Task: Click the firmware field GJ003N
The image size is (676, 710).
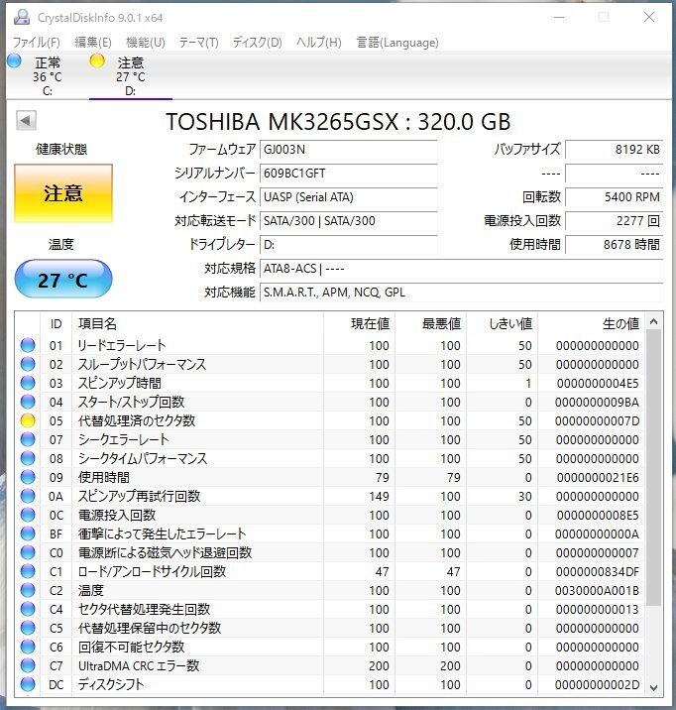Action: tap(348, 150)
